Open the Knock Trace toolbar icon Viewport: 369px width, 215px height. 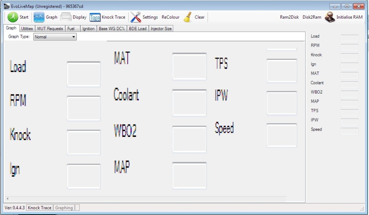pyautogui.click(x=95, y=17)
